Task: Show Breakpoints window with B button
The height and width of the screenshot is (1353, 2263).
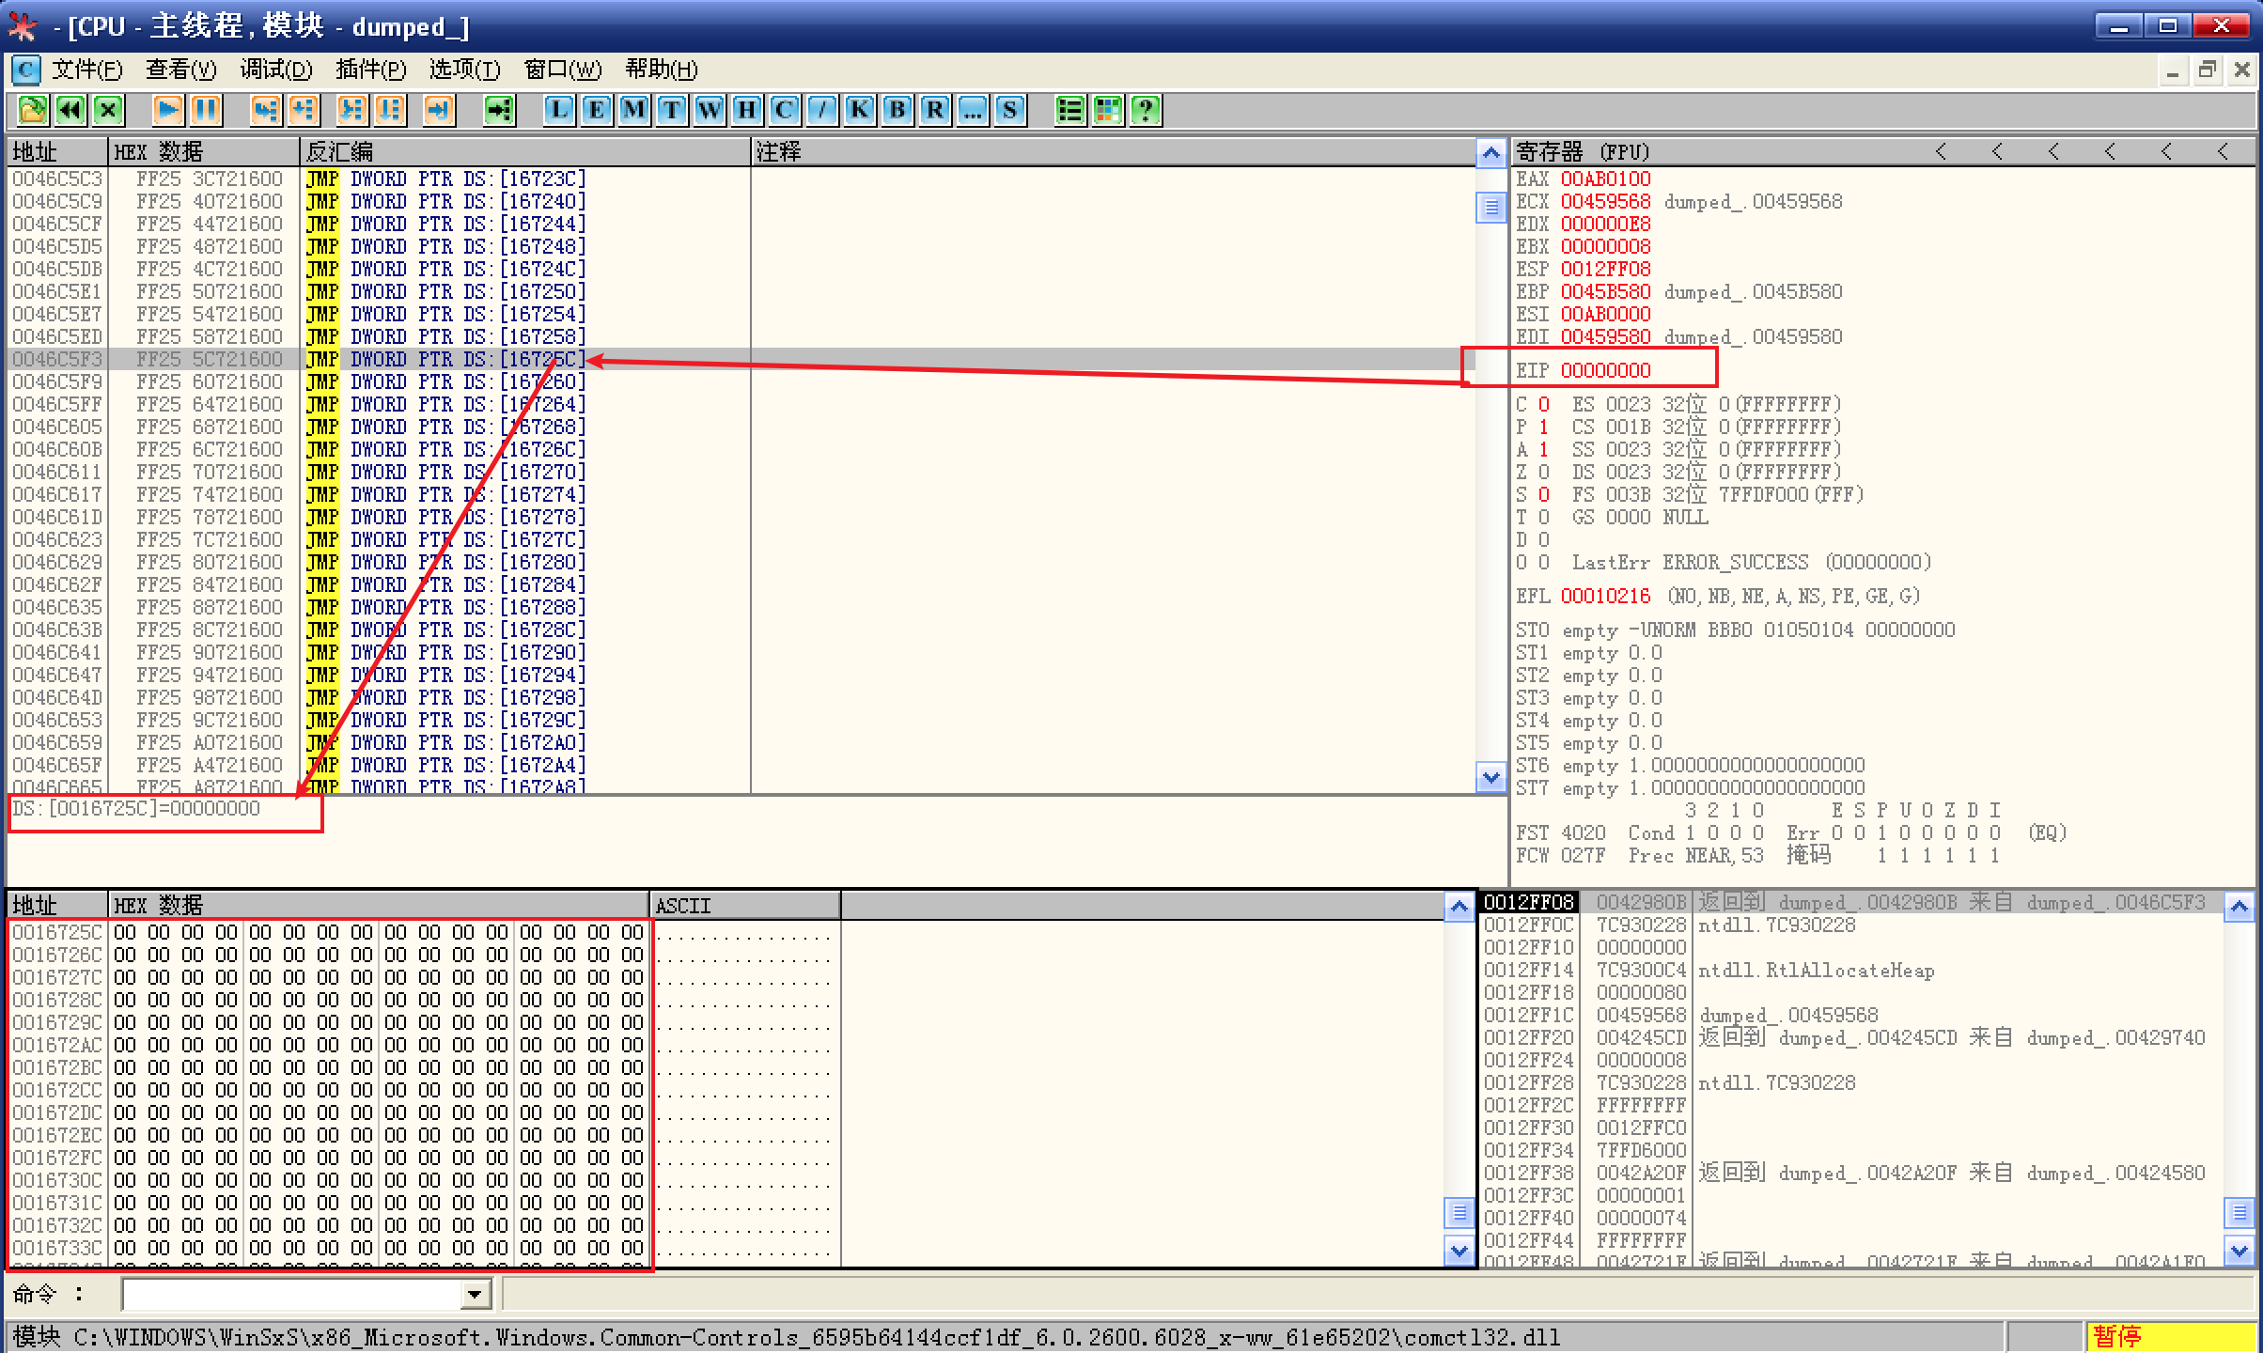Action: pos(897,110)
